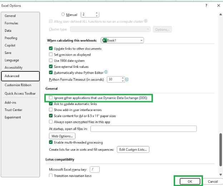This screenshot has width=223, height=186.
Task: Check Ignore other applications that use DDE
Action: [x=51, y=97]
